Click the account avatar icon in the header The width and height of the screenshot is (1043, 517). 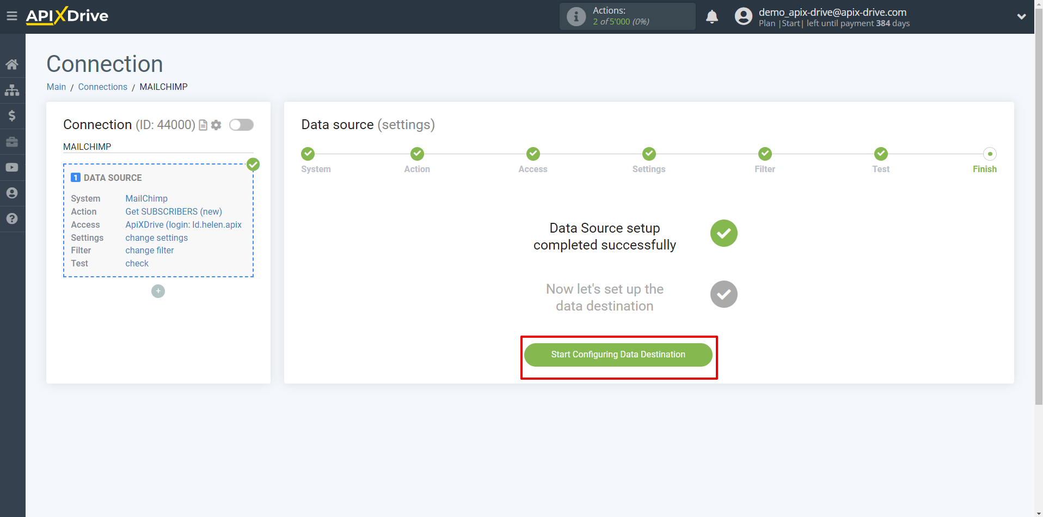pos(743,16)
